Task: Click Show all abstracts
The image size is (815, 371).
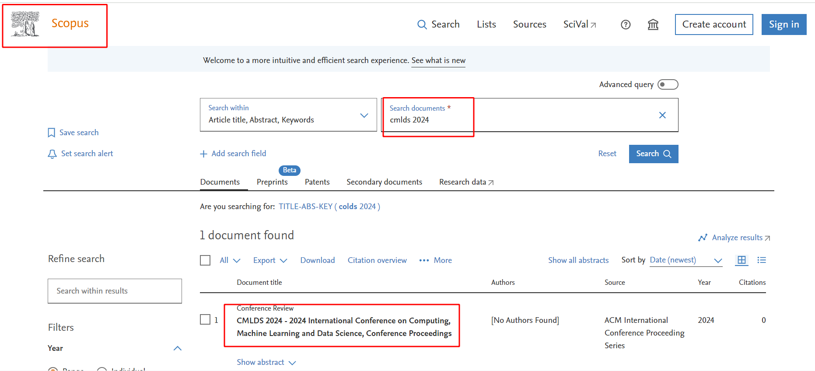Action: [578, 260]
